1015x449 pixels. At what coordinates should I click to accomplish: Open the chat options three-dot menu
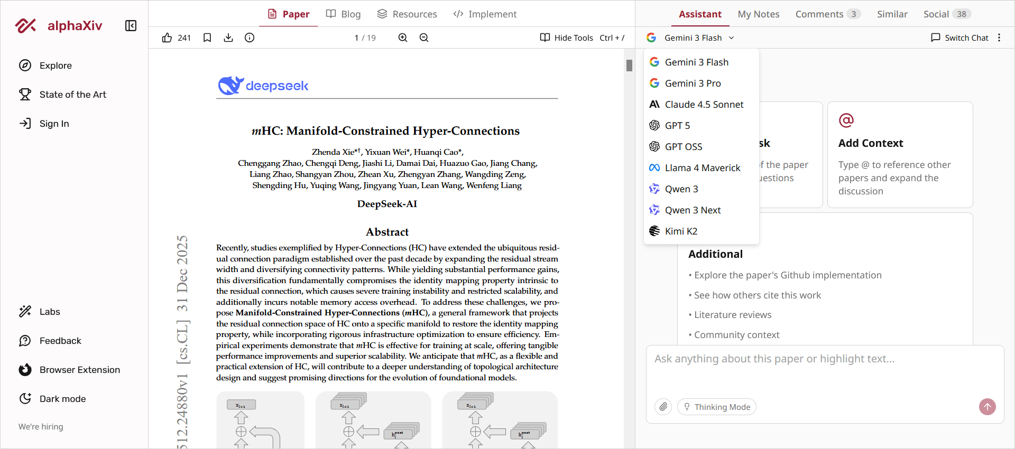[x=999, y=38]
